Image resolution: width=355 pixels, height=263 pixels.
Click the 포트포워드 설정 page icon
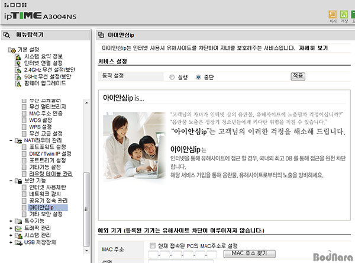click(x=24, y=147)
